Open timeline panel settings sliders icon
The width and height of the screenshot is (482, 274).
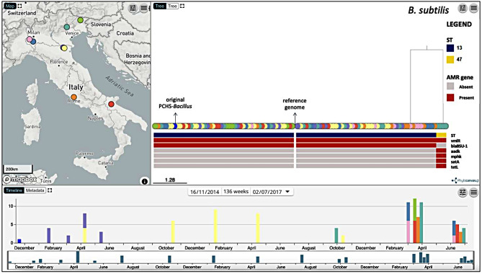[x=463, y=193]
